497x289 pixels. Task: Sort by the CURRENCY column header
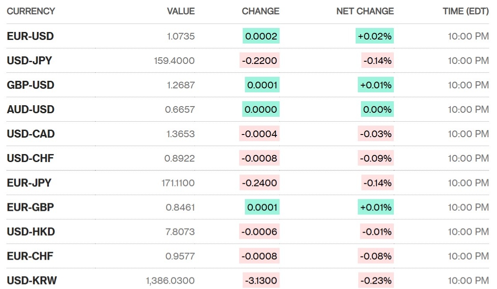pyautogui.click(x=31, y=11)
